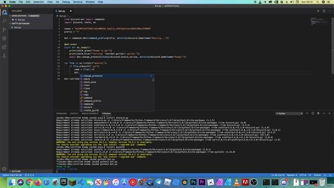334x188 pixels.
Task: Select Python 3.8.0 interpreter in status bar
Action: point(12,175)
